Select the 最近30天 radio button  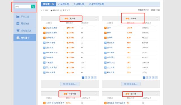[61, 10]
